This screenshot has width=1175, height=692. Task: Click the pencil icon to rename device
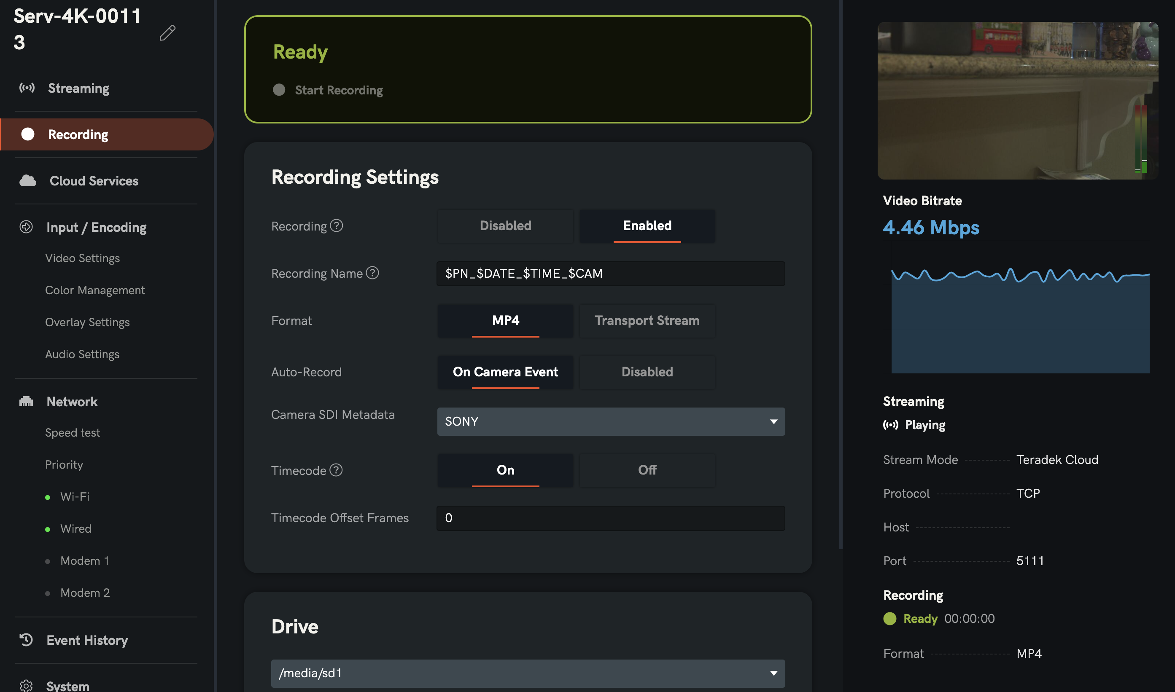[167, 33]
